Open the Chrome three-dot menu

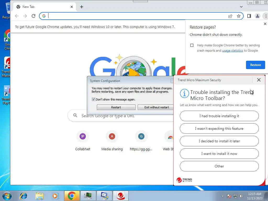click(x=266, y=16)
